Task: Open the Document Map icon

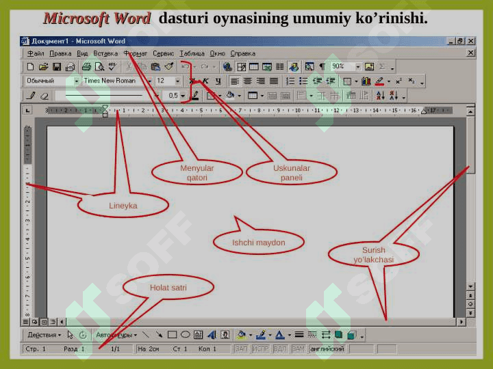Action: (309, 66)
